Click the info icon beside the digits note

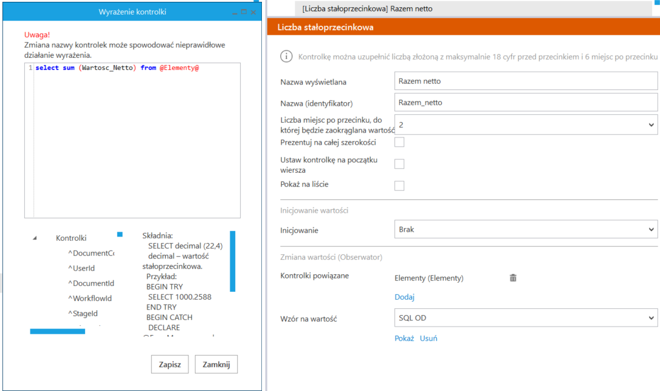click(x=286, y=57)
